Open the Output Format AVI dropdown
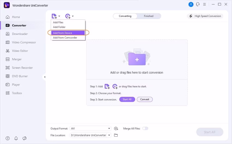The image size is (232, 144). pos(90,128)
